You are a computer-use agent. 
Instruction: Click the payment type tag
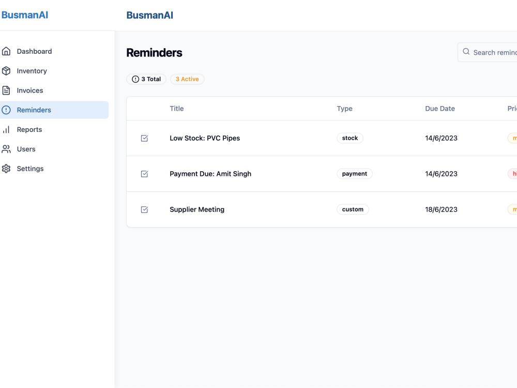click(355, 173)
